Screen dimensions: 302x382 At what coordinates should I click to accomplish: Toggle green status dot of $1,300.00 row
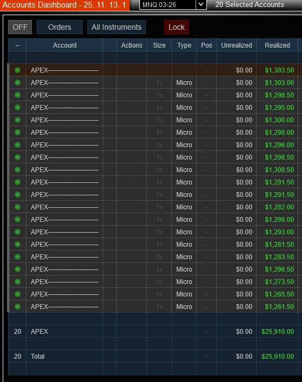pos(17,120)
